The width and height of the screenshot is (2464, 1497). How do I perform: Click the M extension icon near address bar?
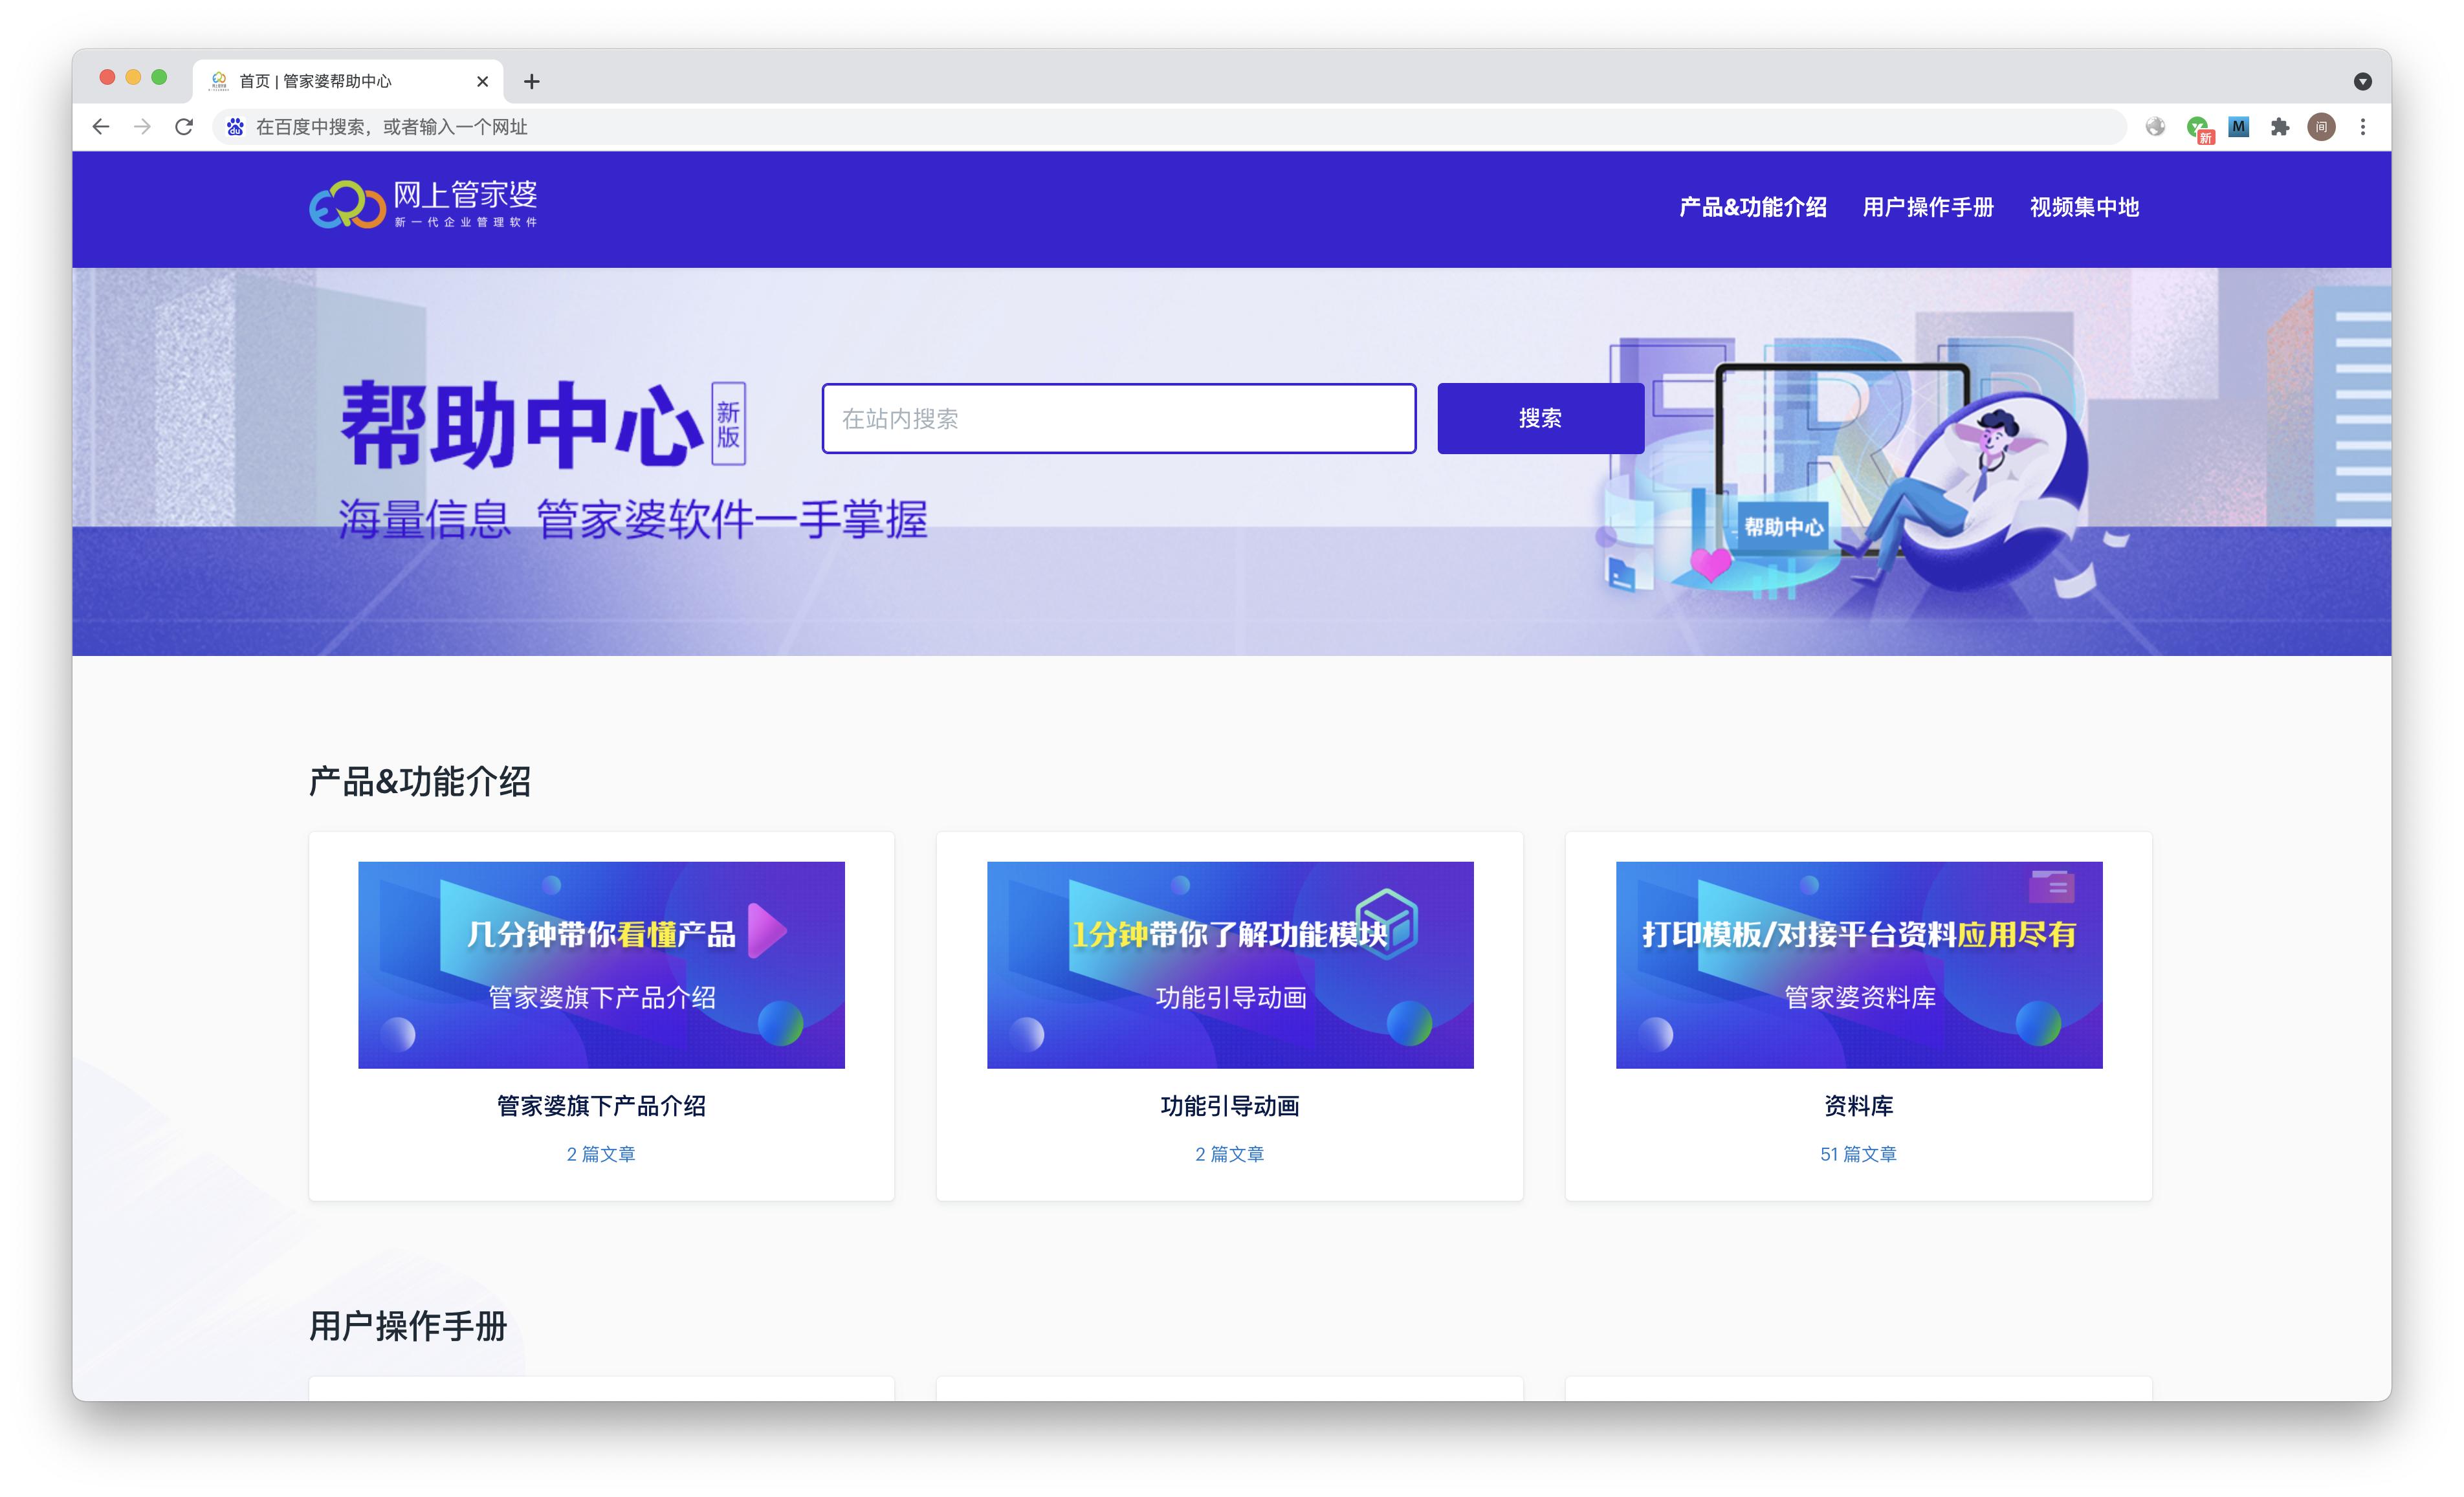click(2239, 127)
